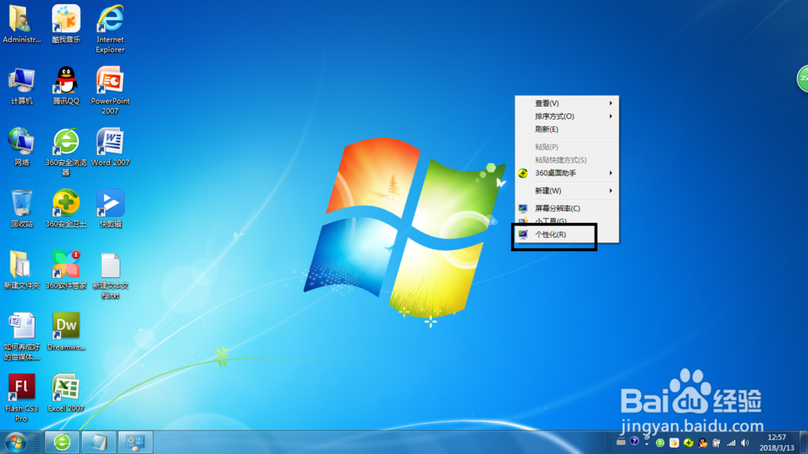Open the notebook window taskbar button
This screenshot has width=808, height=454.
point(99,443)
